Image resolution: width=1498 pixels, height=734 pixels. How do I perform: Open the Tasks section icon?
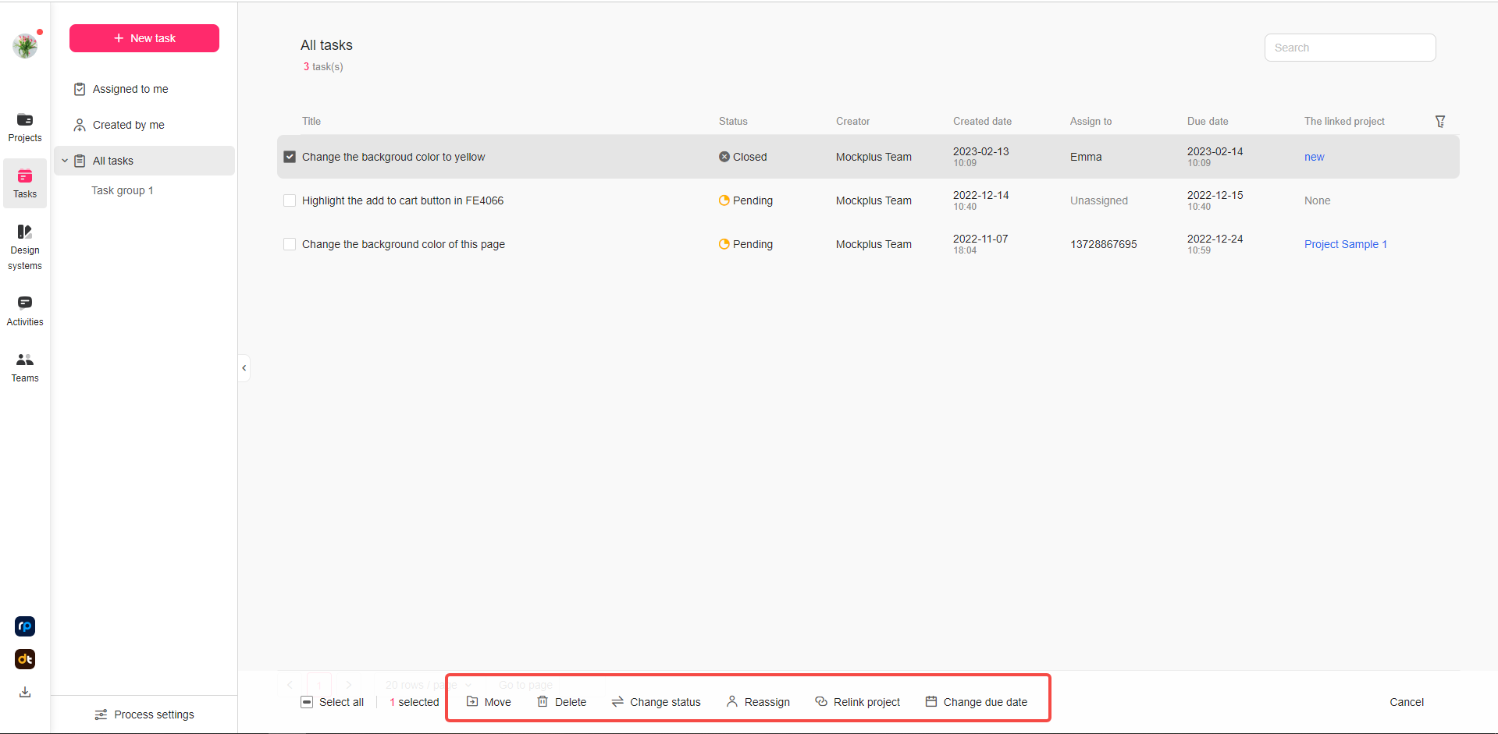[25, 176]
